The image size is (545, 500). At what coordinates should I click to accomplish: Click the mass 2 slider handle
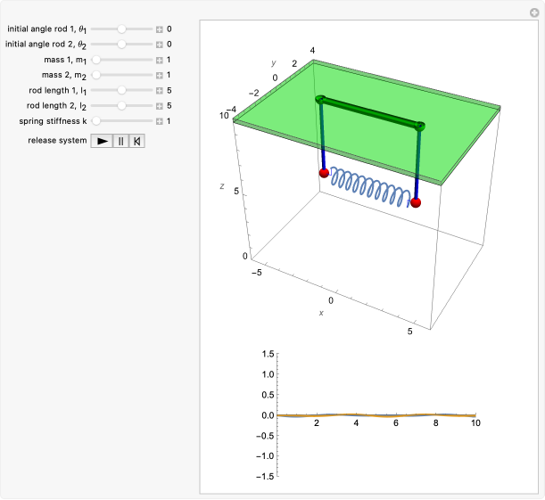tap(96, 75)
